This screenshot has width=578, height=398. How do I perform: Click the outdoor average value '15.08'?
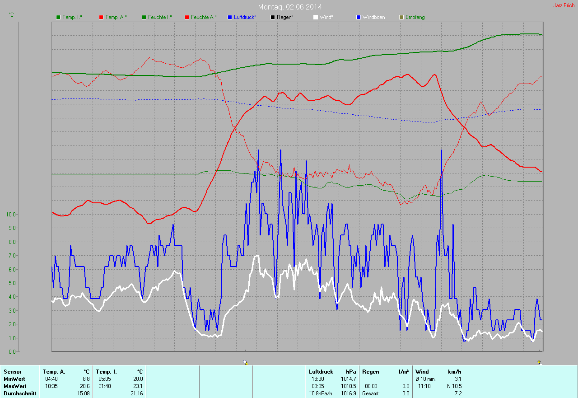(x=84, y=393)
